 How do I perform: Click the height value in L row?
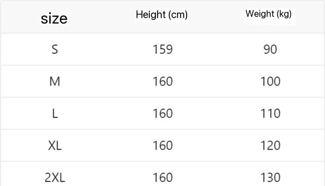click(163, 114)
